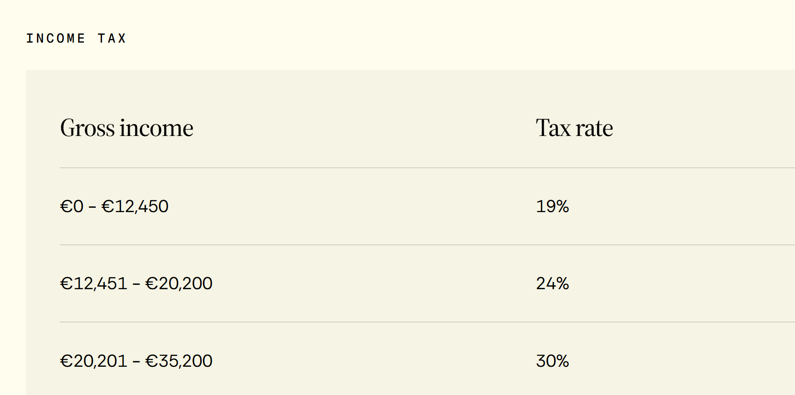
Task: Select the 24% tax rate value
Action: (x=552, y=283)
